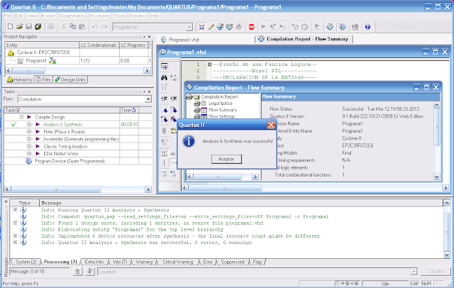Viewport: 454px width, 288px height.
Task: Click the Cut scissors icon
Action: point(63,27)
